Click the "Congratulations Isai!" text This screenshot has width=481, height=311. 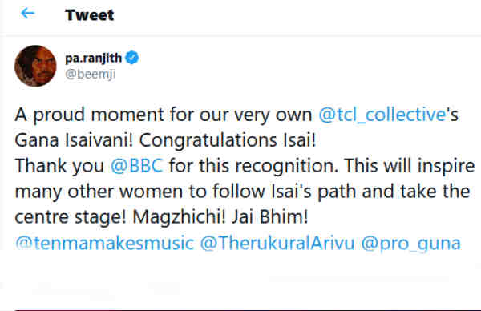point(228,141)
